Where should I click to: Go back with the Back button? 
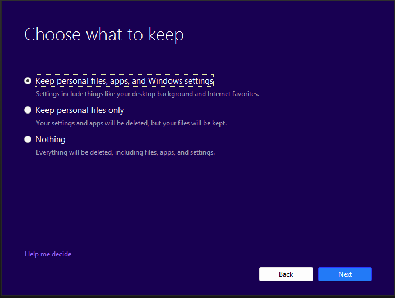tap(286, 274)
